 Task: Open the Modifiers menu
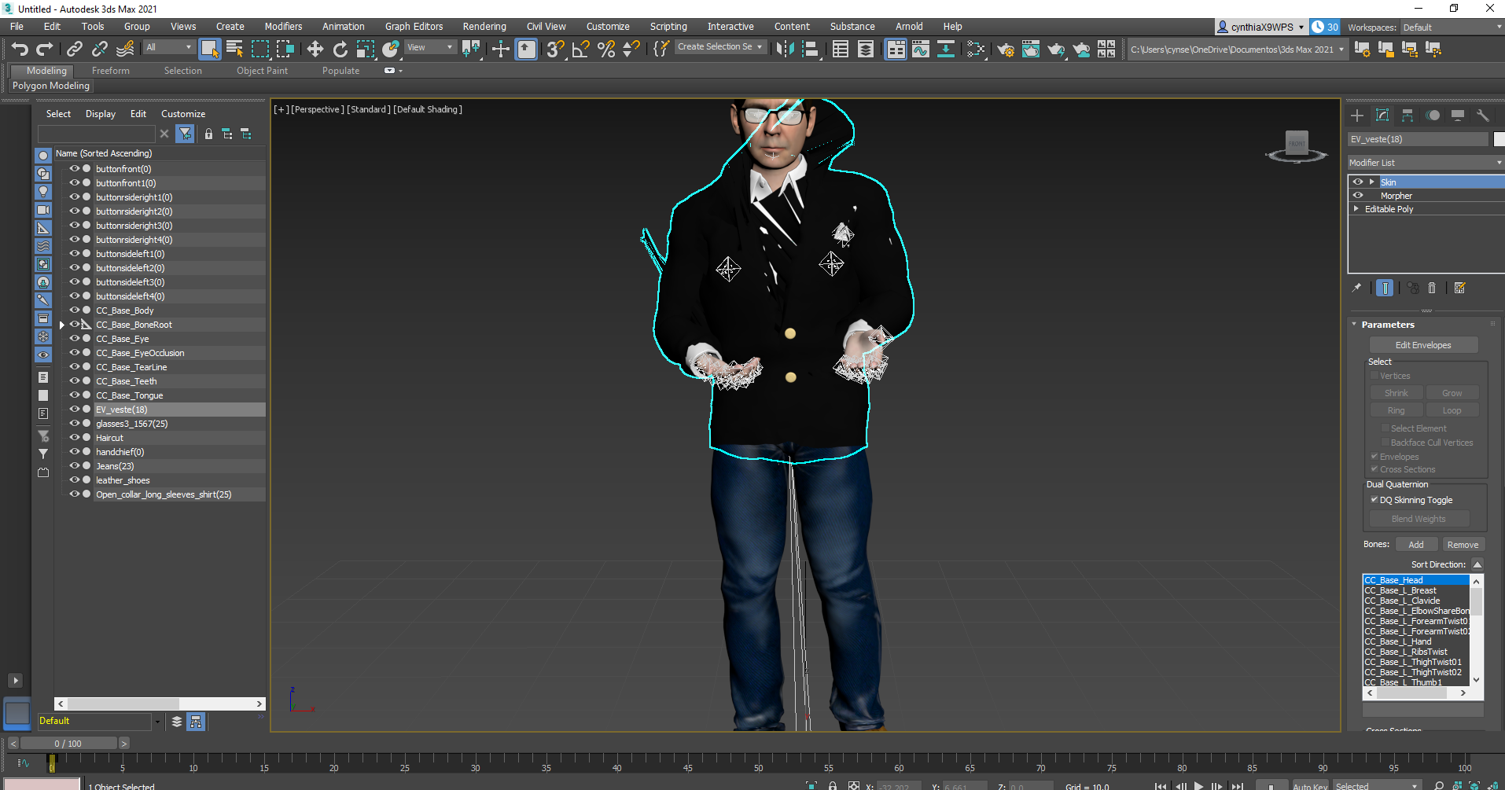click(283, 27)
